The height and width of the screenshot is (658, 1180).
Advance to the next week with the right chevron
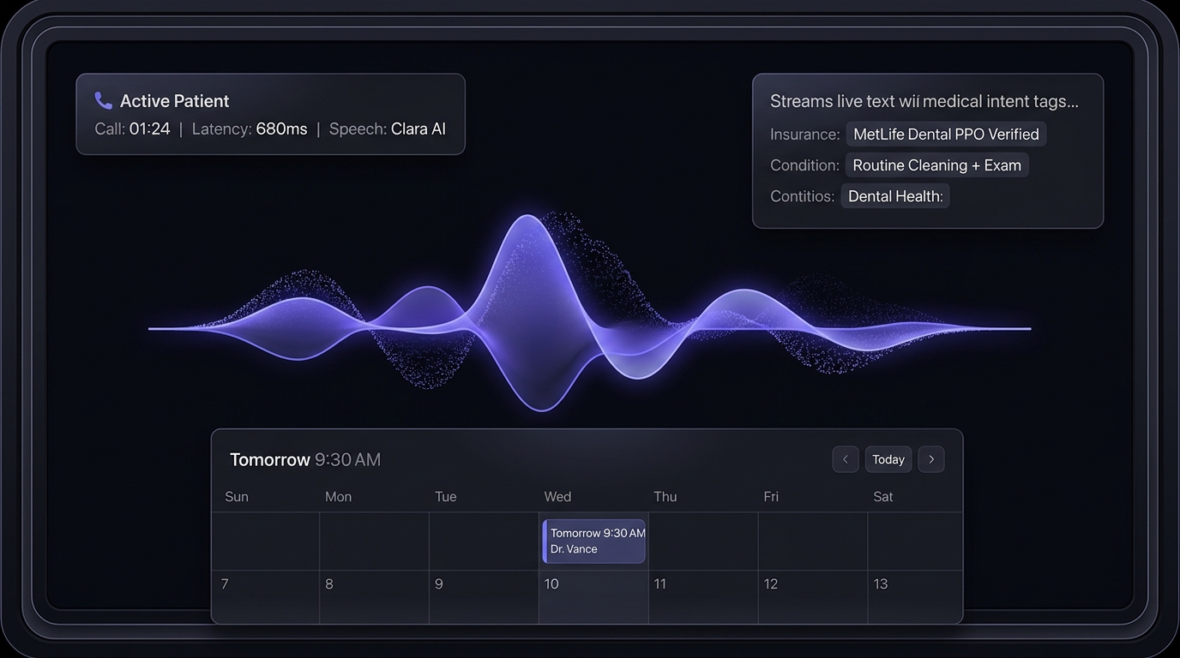(x=931, y=459)
